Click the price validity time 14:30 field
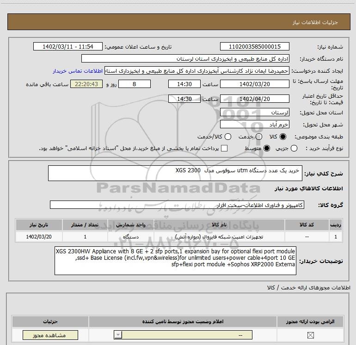 184,99
